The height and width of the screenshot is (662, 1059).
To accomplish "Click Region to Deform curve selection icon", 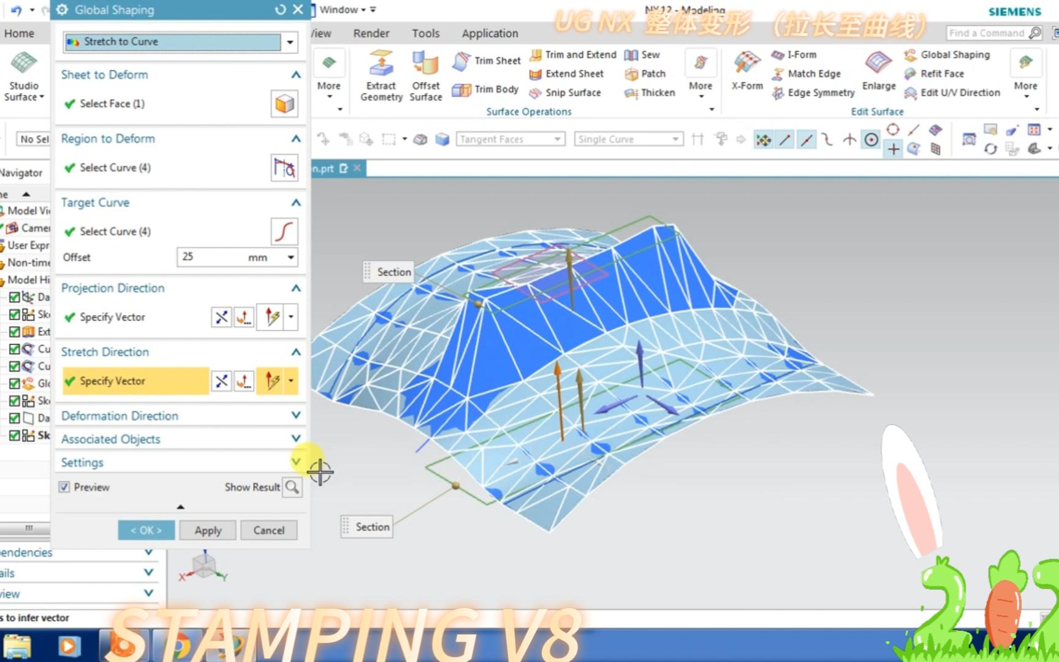I will [x=284, y=167].
